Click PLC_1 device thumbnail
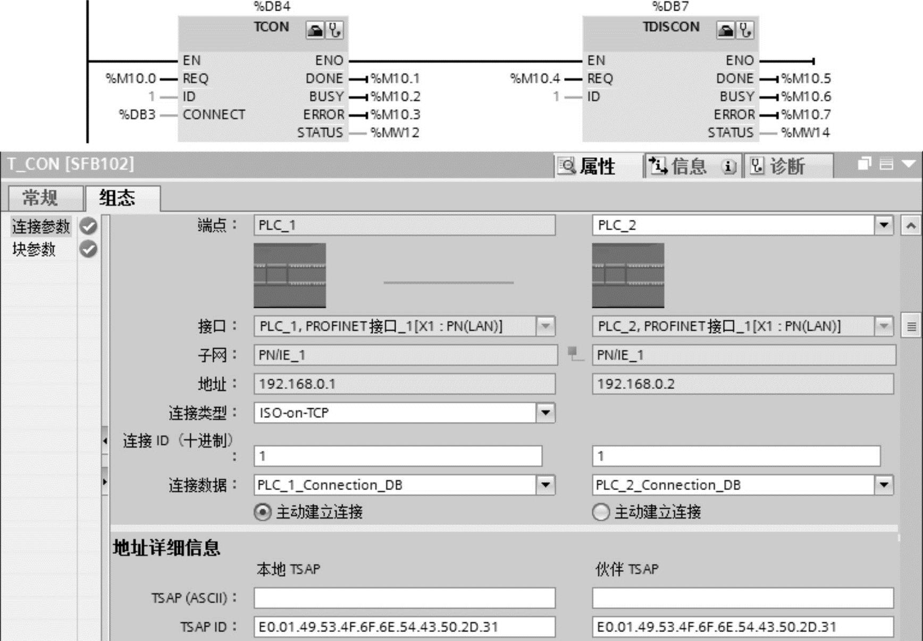This screenshot has height=641, width=923. [290, 275]
